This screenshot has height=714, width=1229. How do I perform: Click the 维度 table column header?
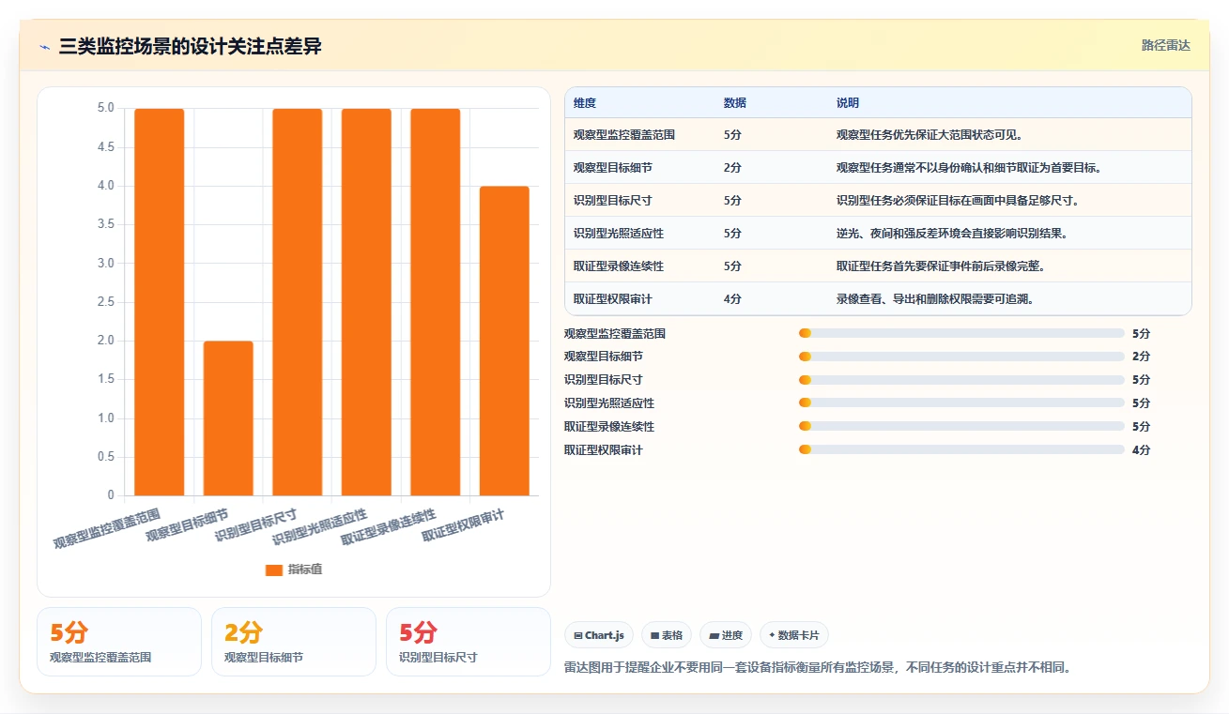tap(585, 103)
